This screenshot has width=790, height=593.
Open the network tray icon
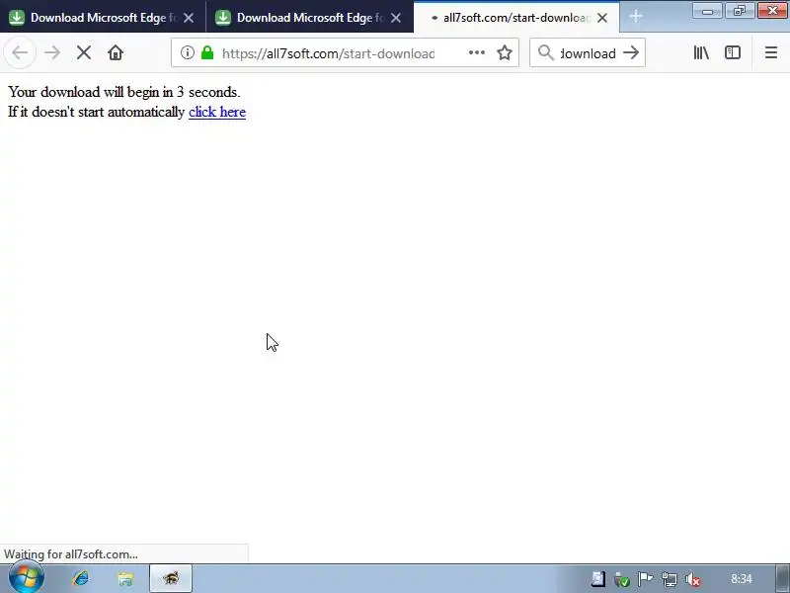point(670,579)
